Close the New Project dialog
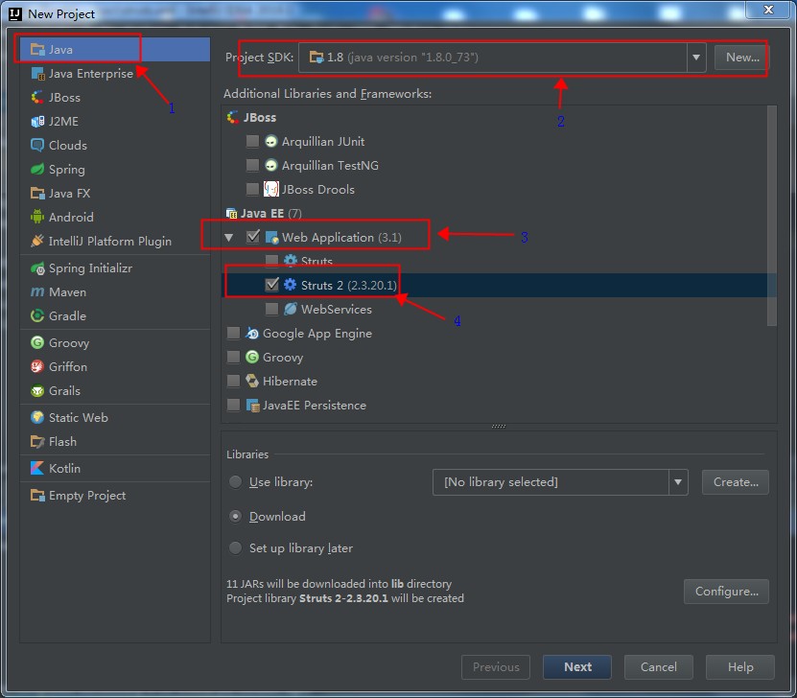The width and height of the screenshot is (797, 698). point(768,10)
